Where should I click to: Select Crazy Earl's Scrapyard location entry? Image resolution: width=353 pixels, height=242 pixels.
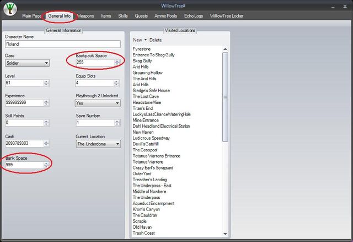[x=153, y=168]
